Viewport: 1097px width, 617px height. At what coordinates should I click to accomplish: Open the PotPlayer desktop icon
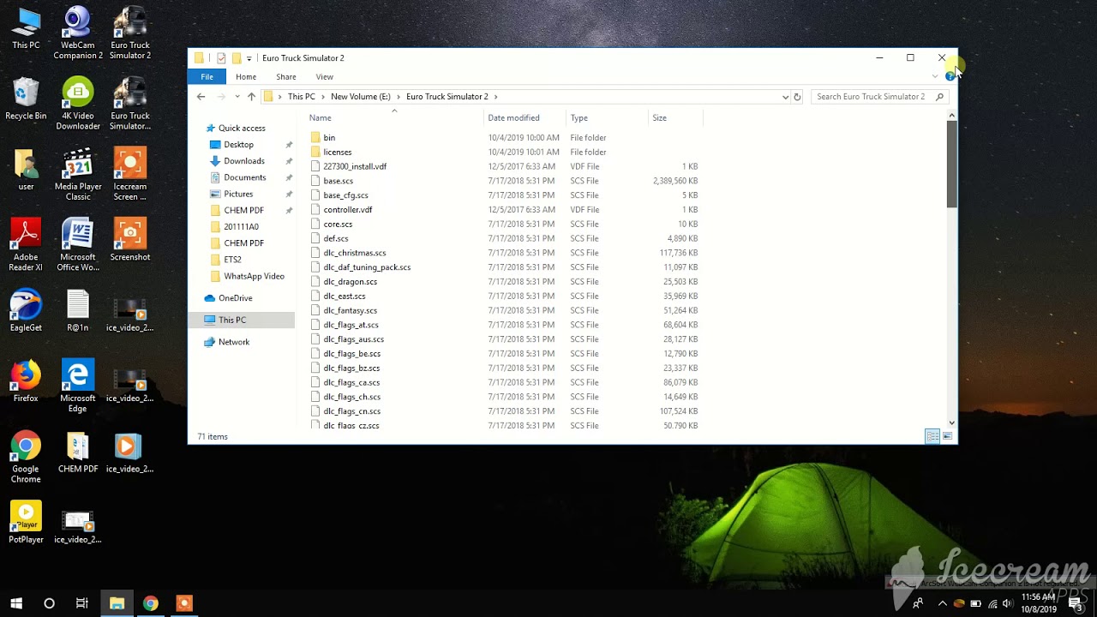tap(26, 523)
